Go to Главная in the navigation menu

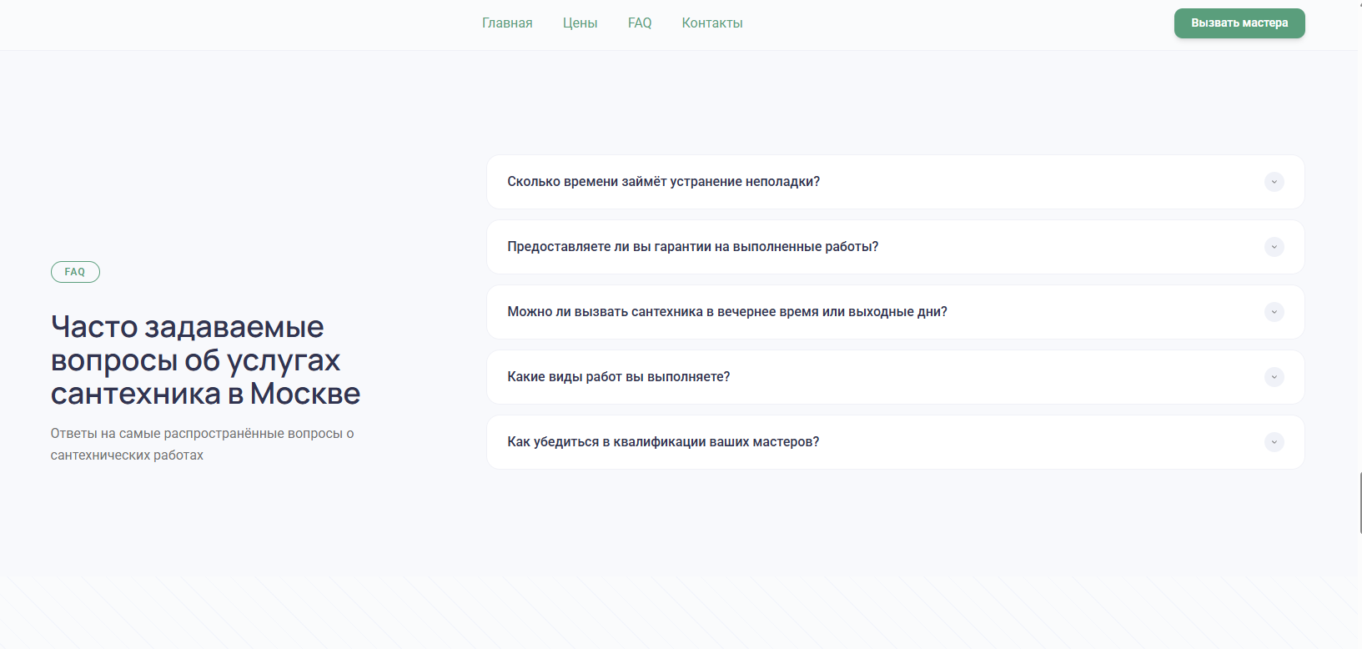click(x=507, y=23)
